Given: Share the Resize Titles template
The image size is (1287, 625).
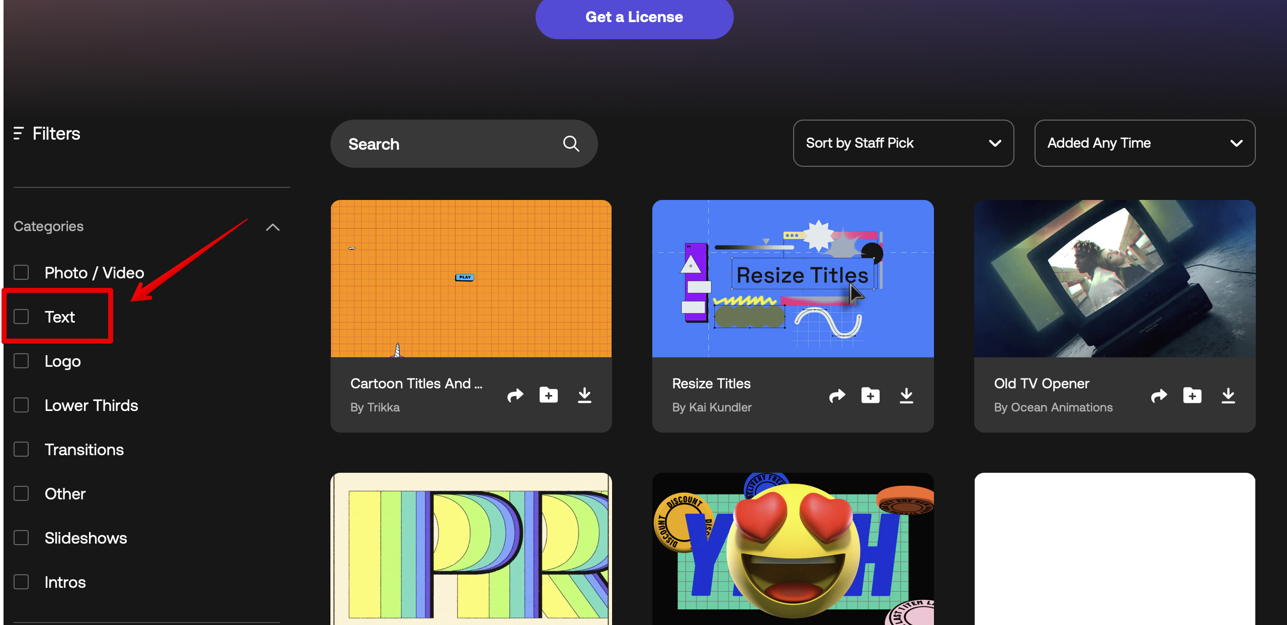Looking at the screenshot, I should [x=837, y=396].
